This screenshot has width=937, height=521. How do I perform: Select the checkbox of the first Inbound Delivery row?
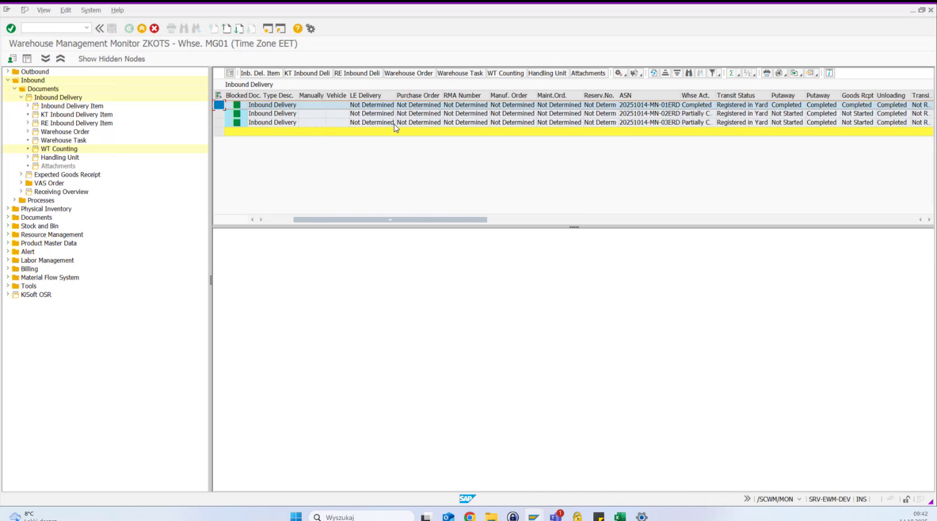click(219, 105)
